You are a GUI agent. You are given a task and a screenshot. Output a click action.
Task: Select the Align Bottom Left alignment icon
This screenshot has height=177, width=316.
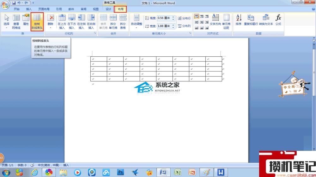click(197, 28)
